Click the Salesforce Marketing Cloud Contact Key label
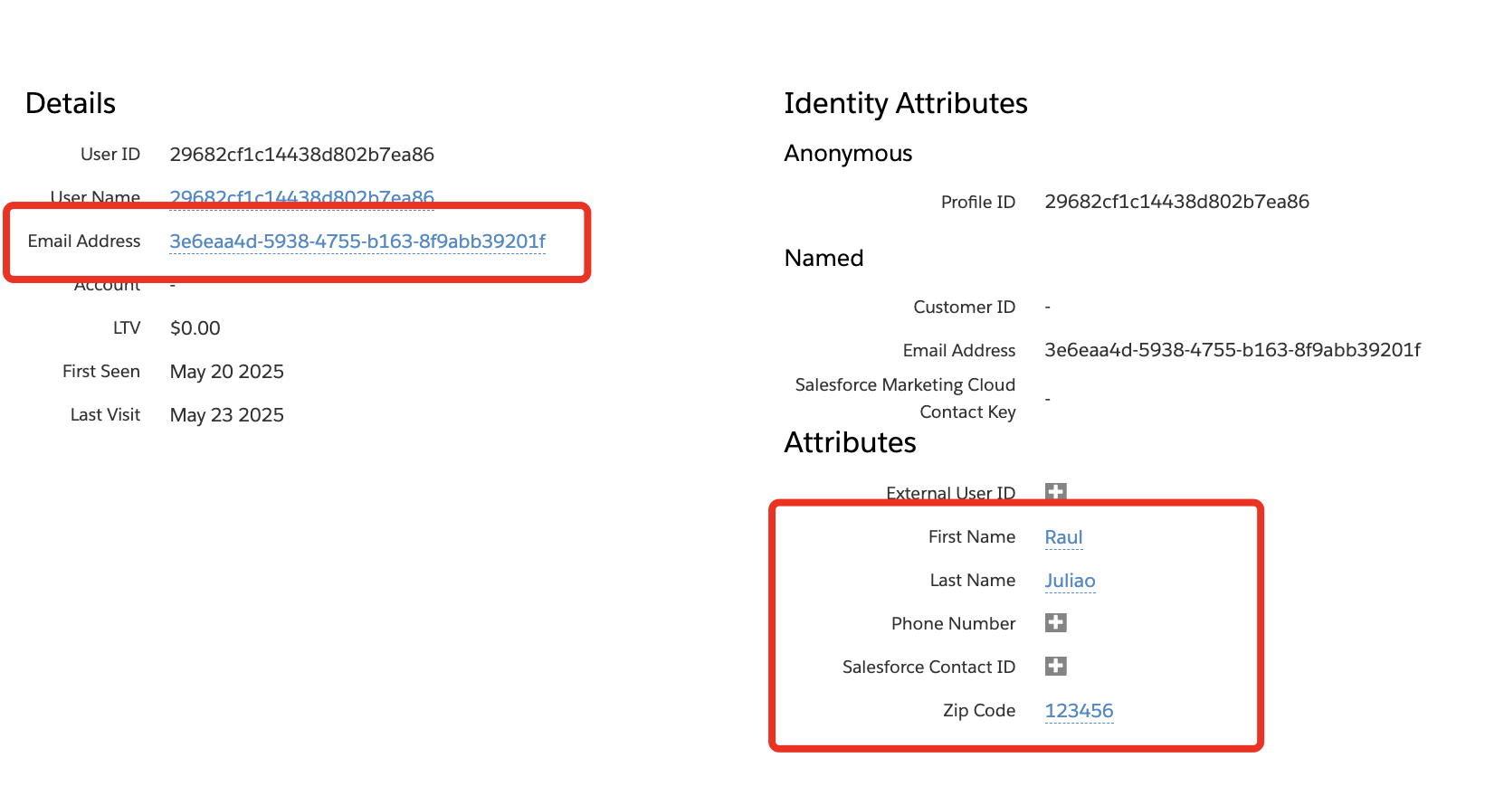The image size is (1504, 786). point(905,398)
